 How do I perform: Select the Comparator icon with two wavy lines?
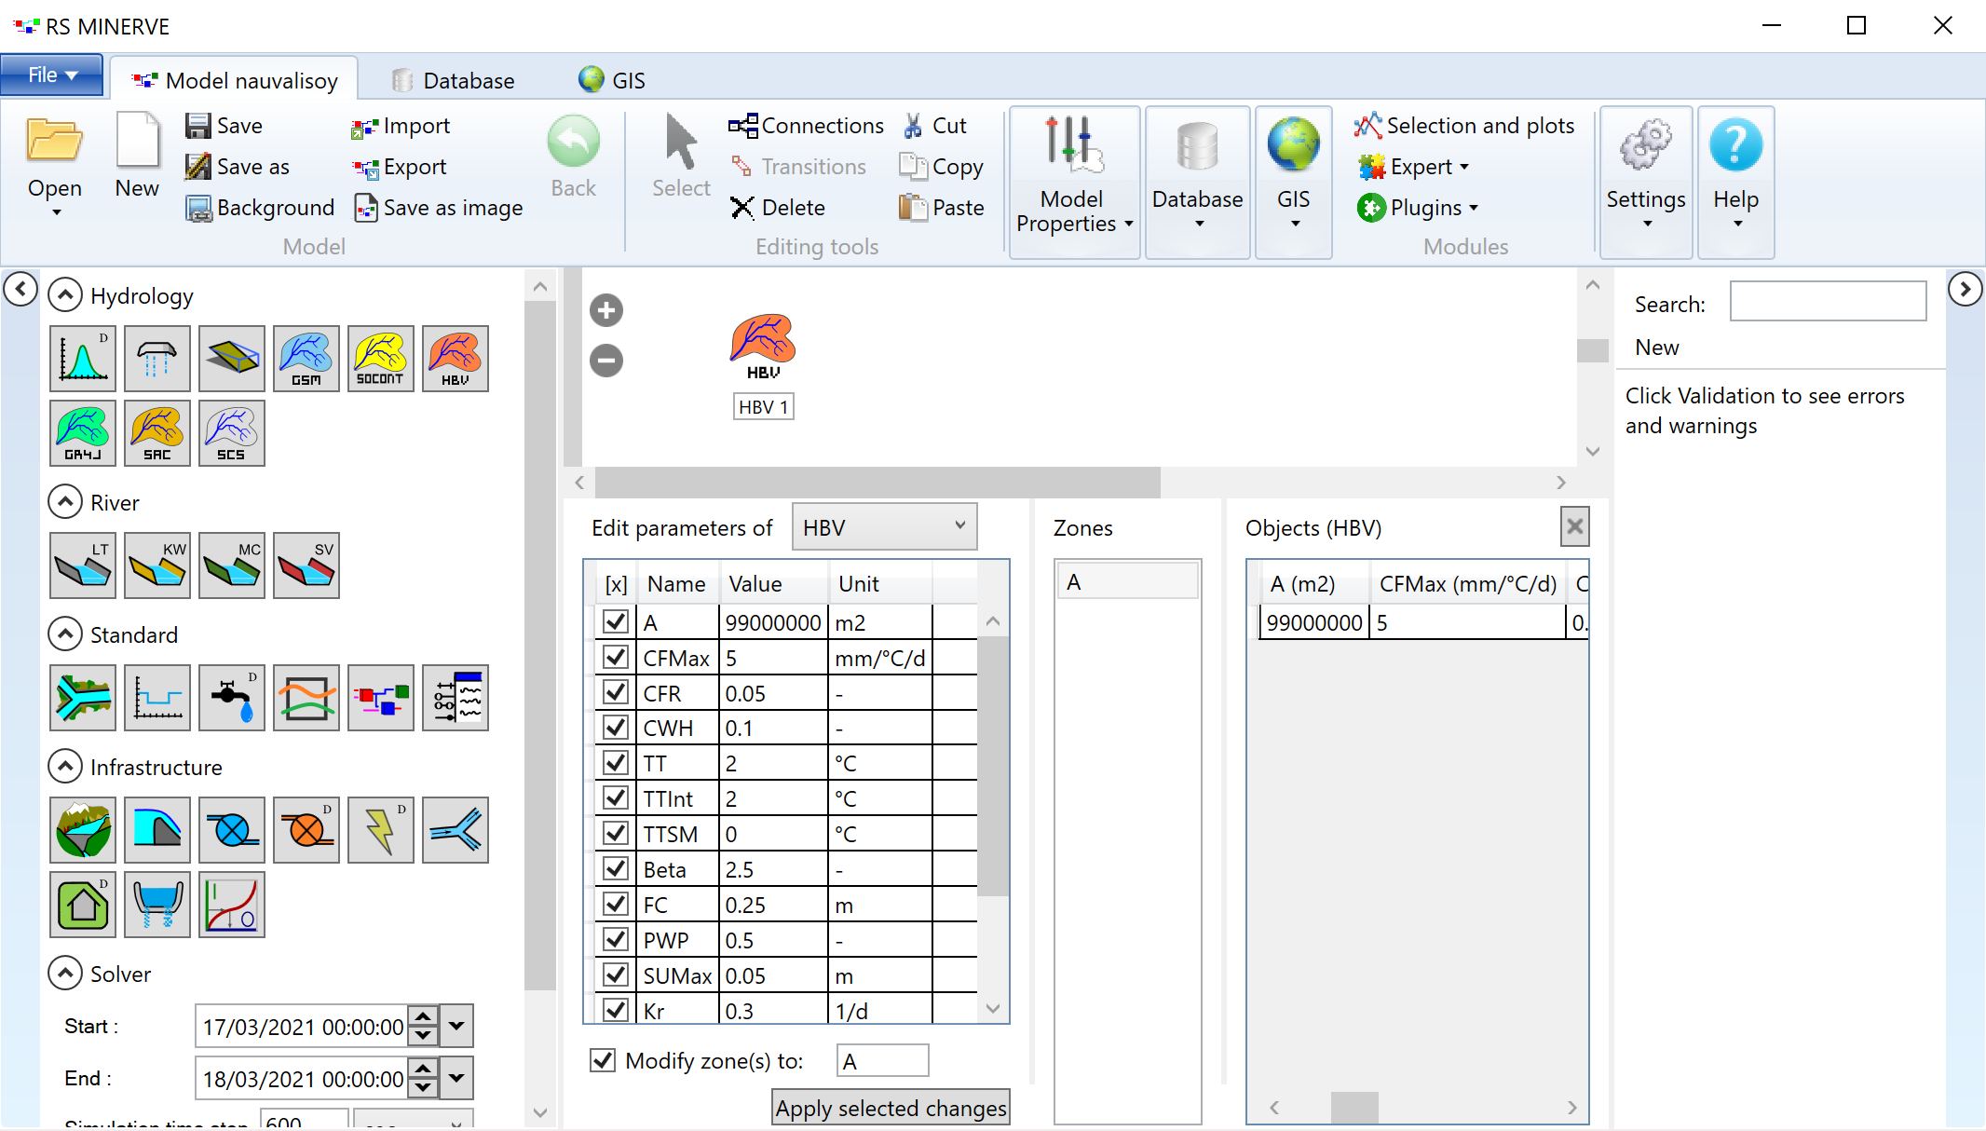[x=306, y=698]
